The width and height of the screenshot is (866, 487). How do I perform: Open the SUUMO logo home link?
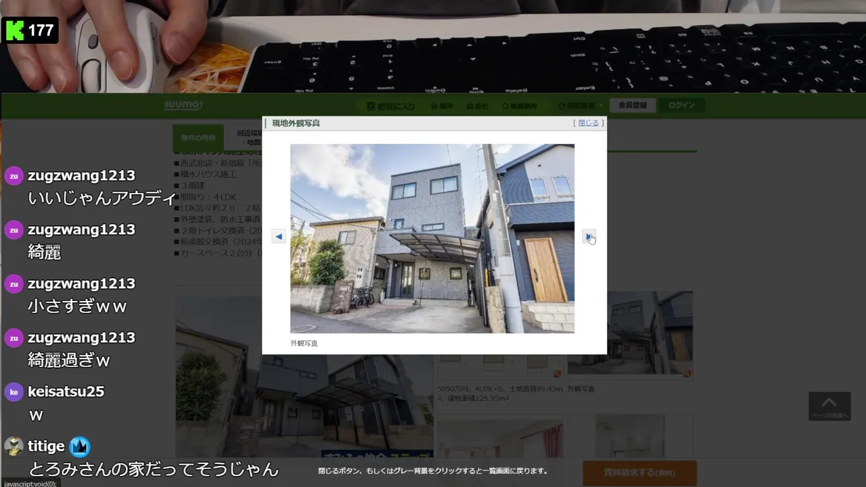click(x=183, y=106)
